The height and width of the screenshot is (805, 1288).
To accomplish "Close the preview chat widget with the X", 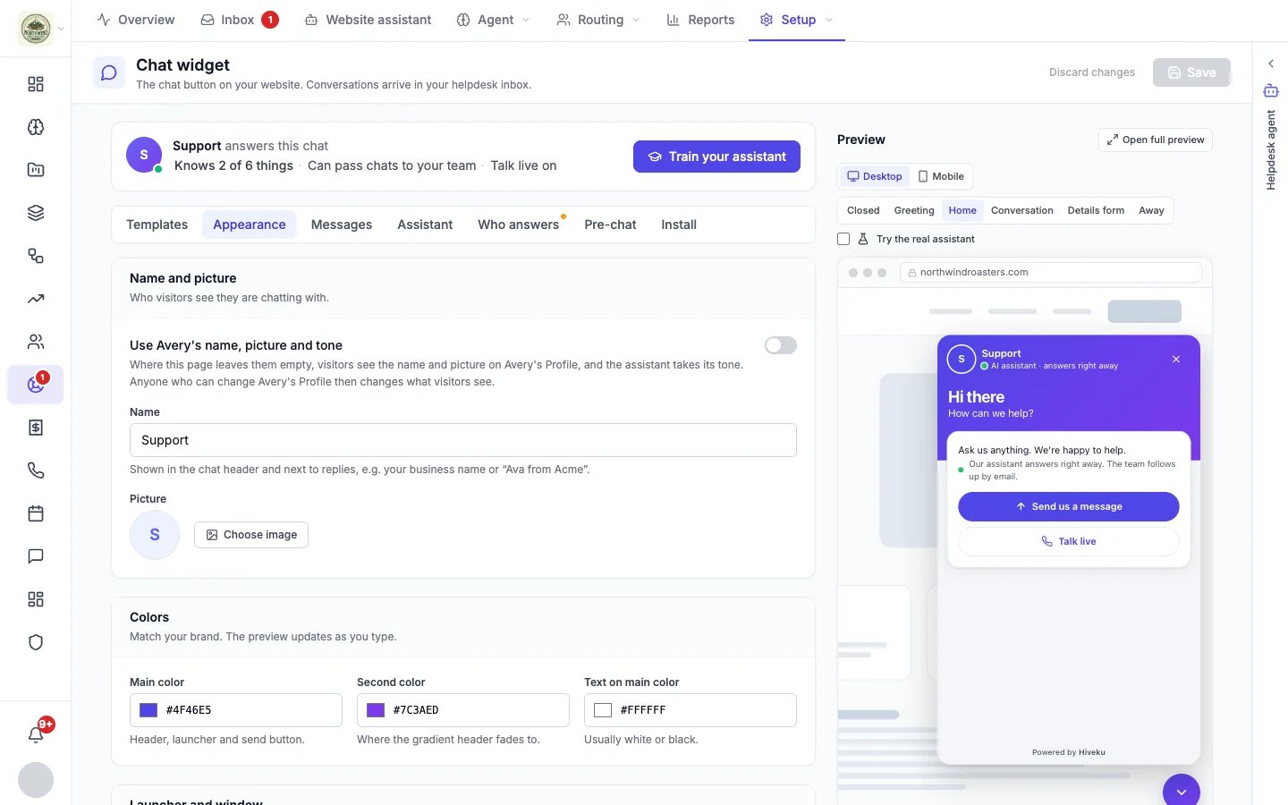I will (1176, 359).
